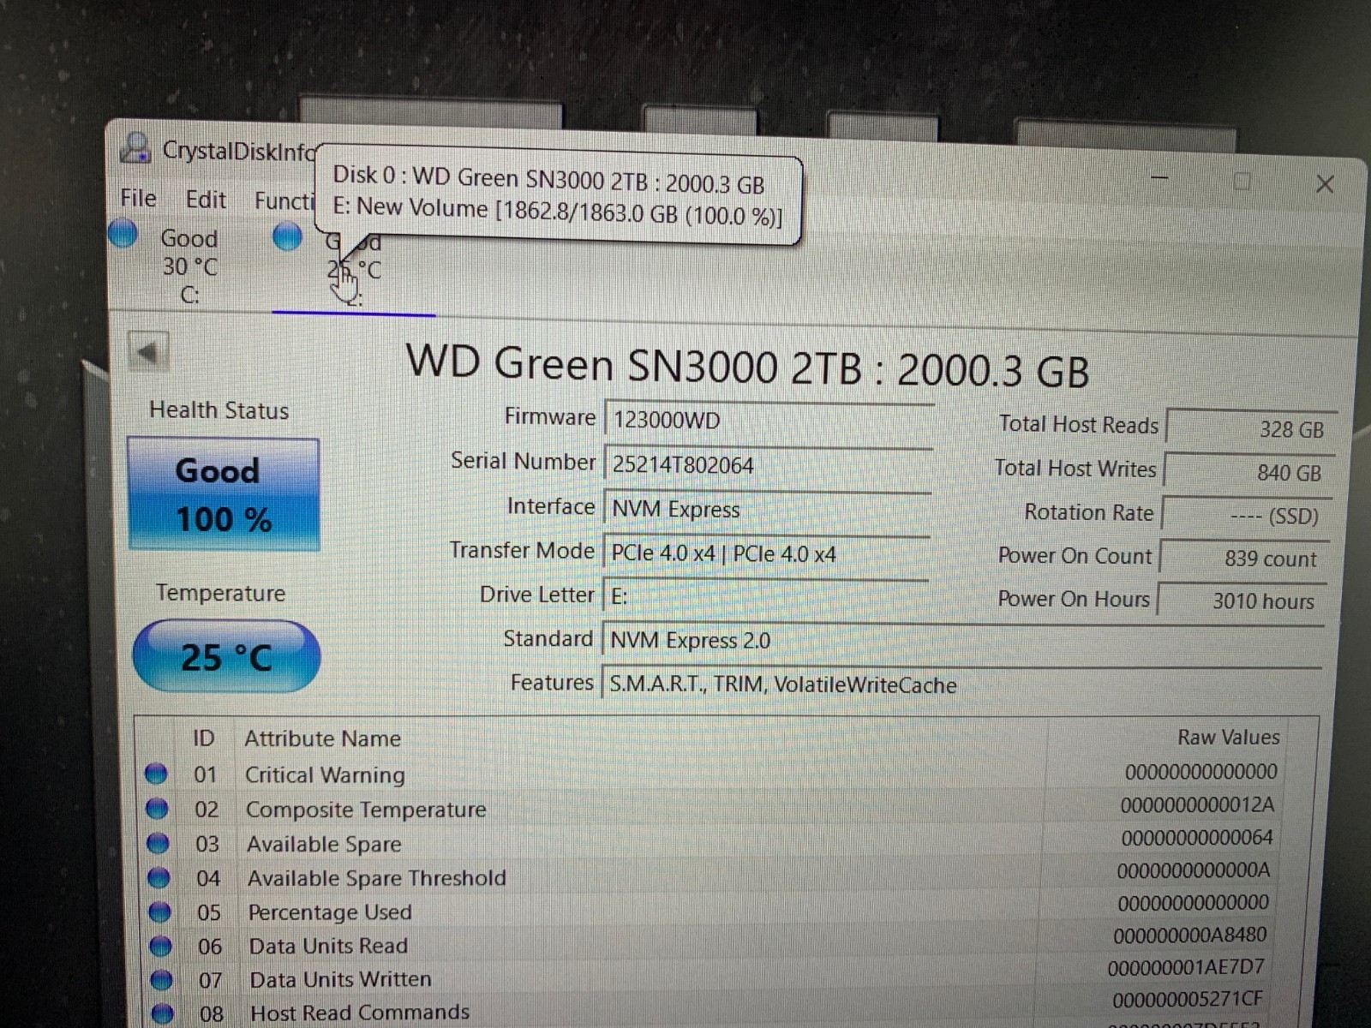This screenshot has width=1371, height=1028.
Task: Open the Function menu
Action: 284,200
